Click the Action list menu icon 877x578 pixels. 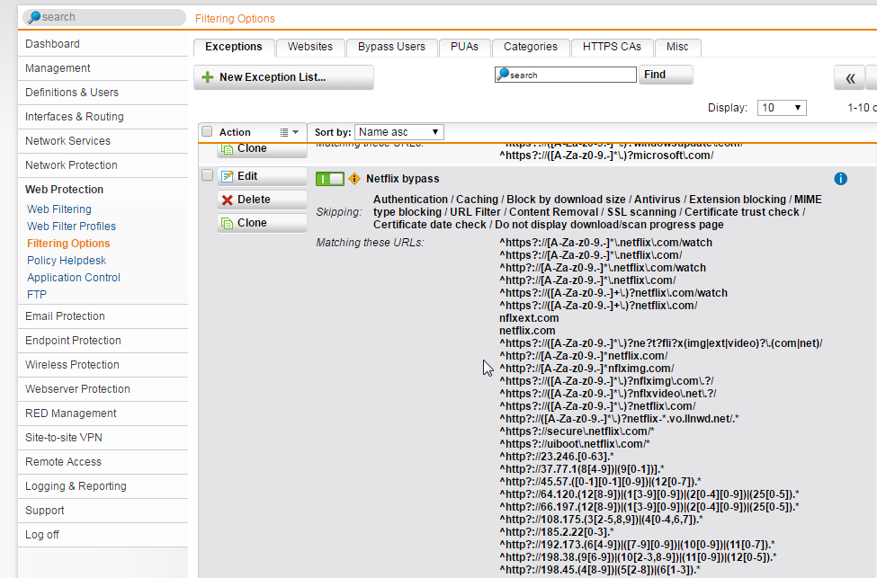[x=284, y=132]
